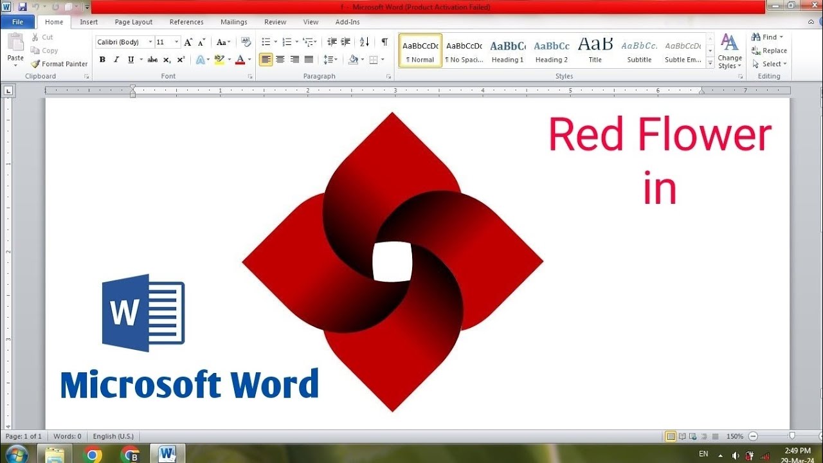Apply the Heading 1 style
Viewport: 823px width, 463px height.
pos(508,51)
